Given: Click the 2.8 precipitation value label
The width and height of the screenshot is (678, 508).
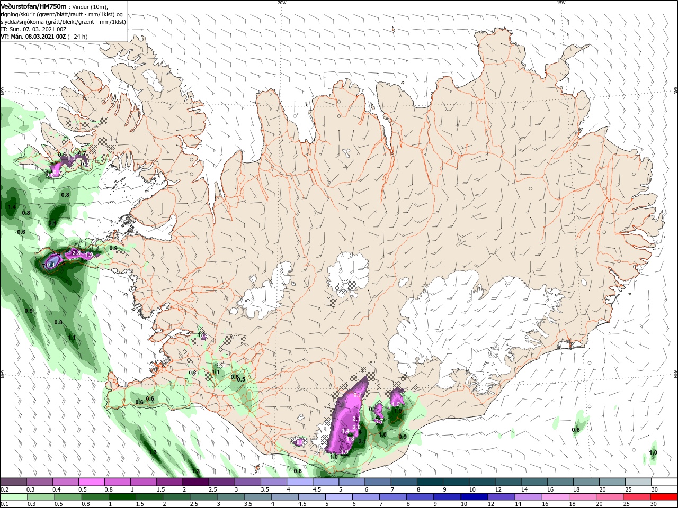Looking at the screenshot, I should (x=76, y=253).
